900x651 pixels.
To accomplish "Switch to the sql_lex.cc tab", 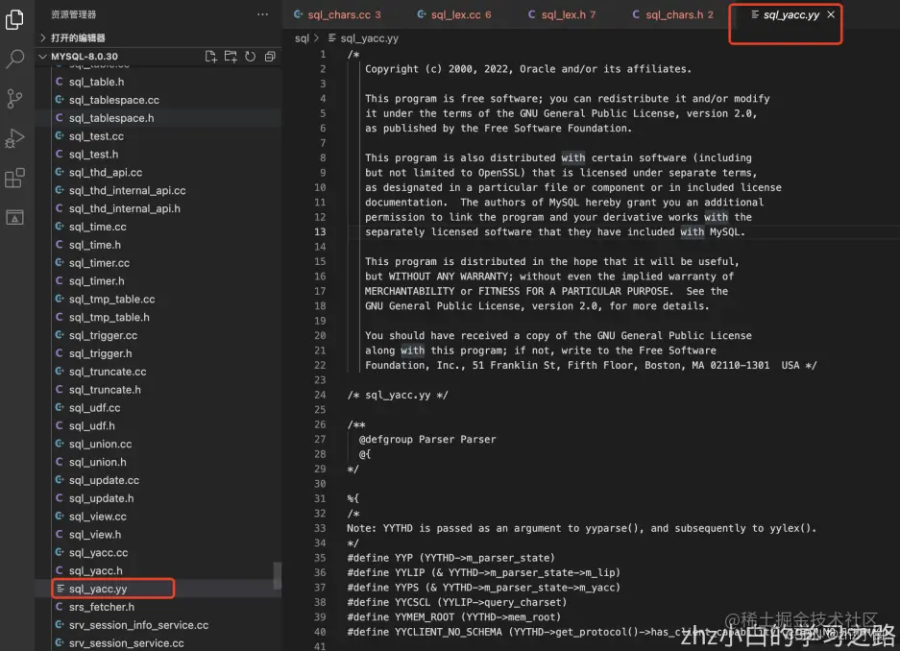I will point(454,15).
